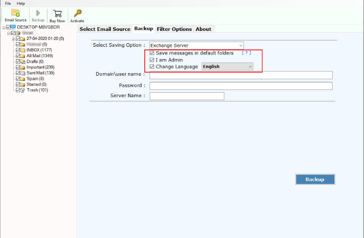Select the Starred (0) tree row
The height and width of the screenshot is (238, 364).
pos(36,84)
